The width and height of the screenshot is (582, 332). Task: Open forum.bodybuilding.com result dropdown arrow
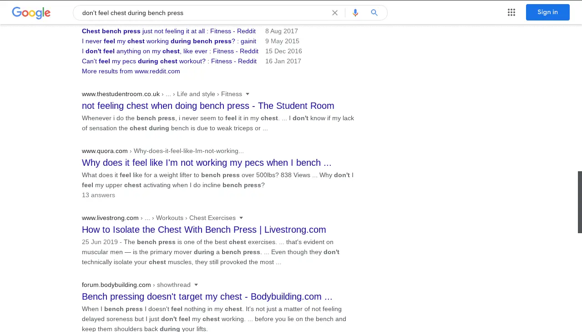(x=196, y=285)
